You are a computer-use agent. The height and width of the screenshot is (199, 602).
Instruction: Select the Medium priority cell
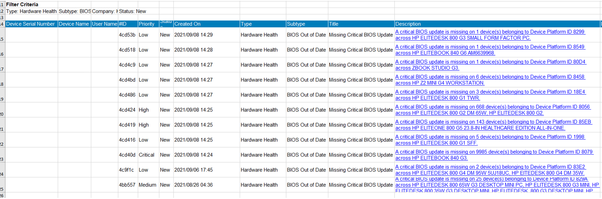pyautogui.click(x=147, y=185)
